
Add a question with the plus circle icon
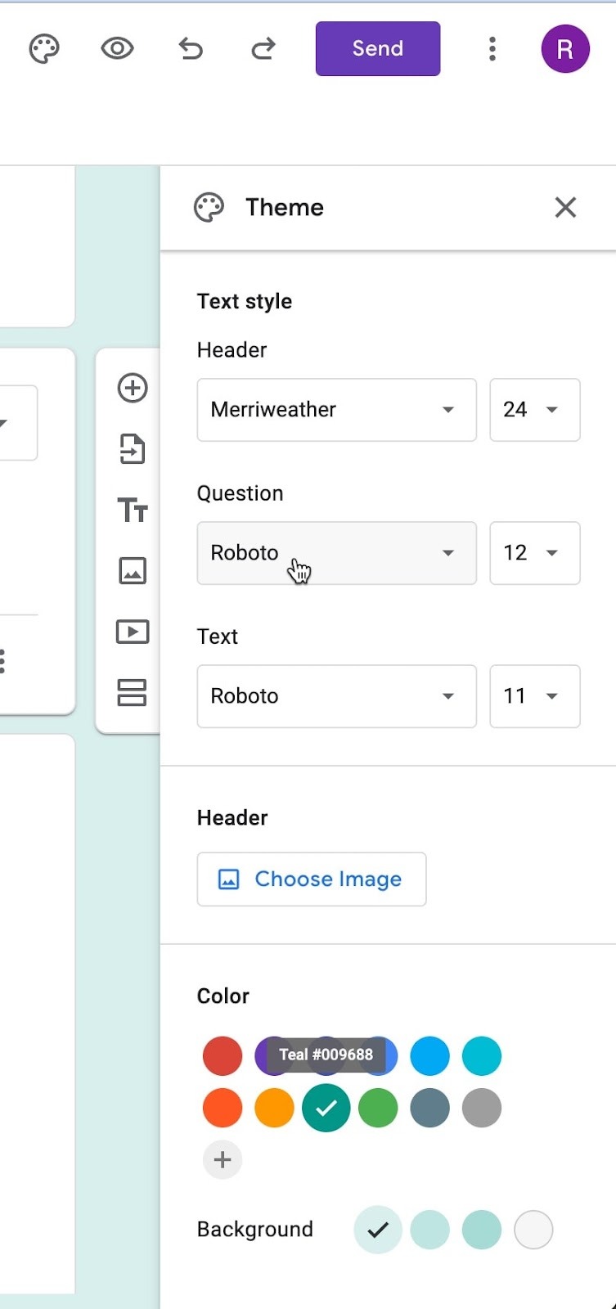coord(133,388)
